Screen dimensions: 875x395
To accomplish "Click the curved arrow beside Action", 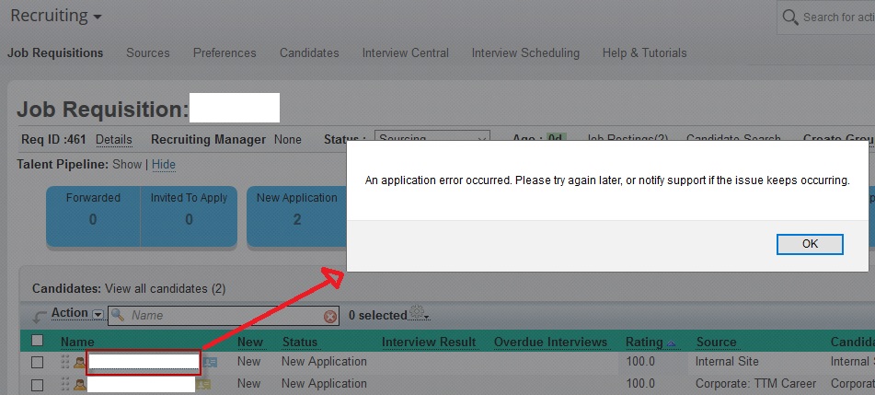I will (40, 318).
